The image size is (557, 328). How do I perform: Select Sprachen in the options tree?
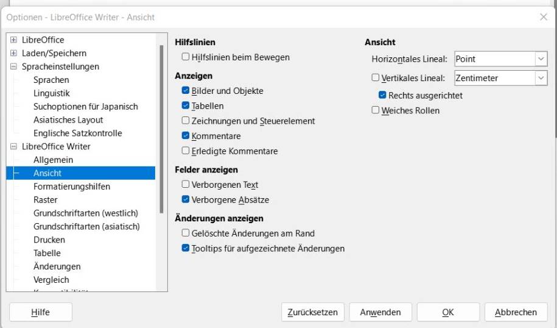(x=51, y=80)
